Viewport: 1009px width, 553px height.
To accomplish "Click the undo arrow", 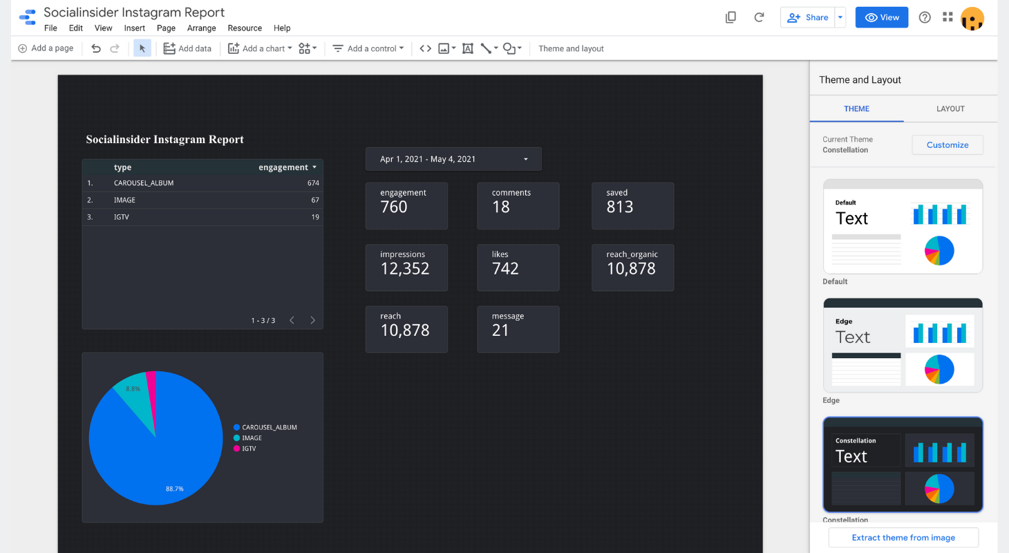I will pos(96,48).
